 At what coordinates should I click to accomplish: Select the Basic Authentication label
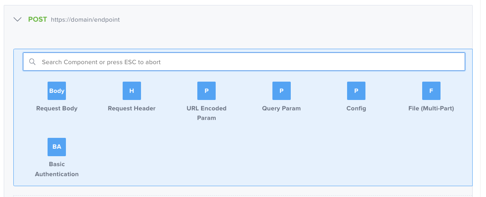[x=57, y=169]
